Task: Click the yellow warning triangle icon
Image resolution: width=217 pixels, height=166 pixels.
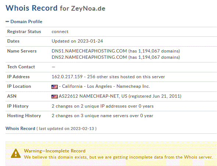Action: 16,154
